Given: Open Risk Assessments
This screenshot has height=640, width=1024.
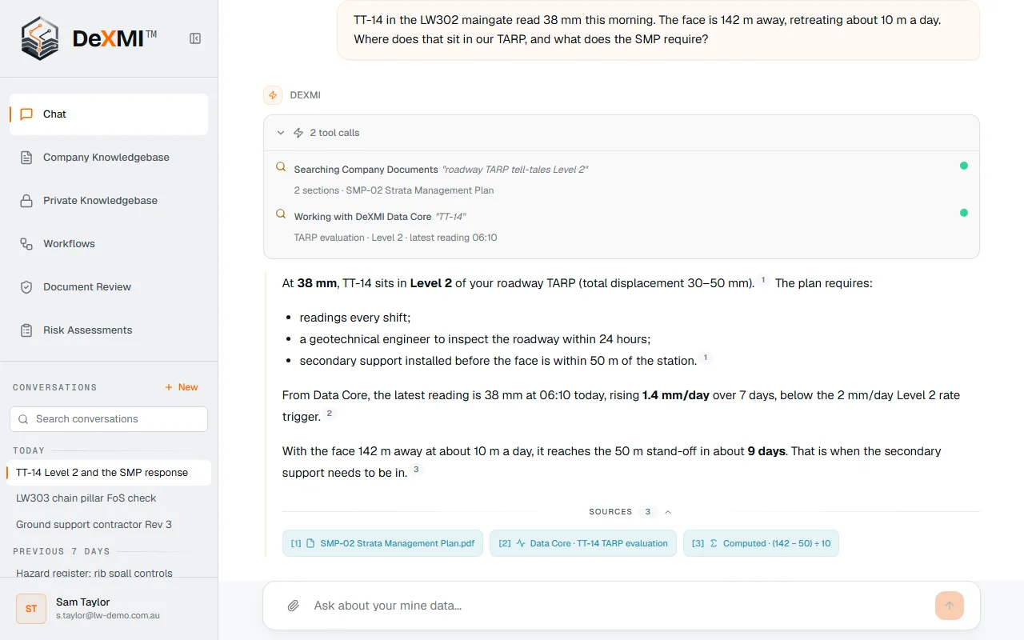Looking at the screenshot, I should pos(109,330).
